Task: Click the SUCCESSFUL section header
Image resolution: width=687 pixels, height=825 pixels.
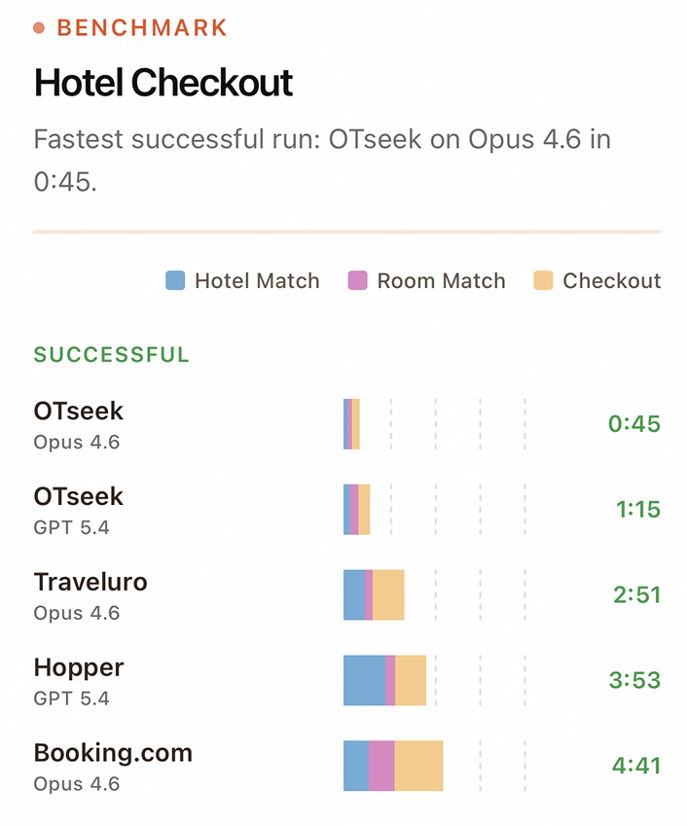Action: pyautogui.click(x=112, y=355)
